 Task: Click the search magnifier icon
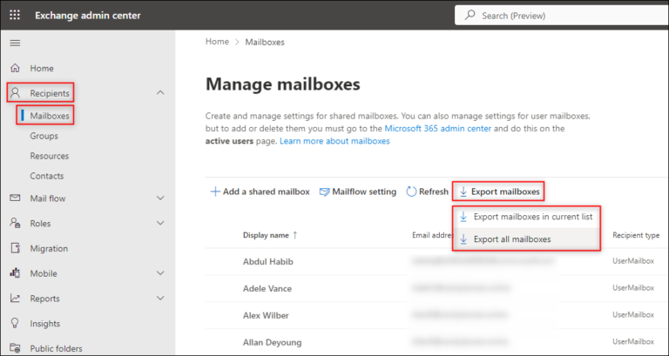pyautogui.click(x=470, y=16)
